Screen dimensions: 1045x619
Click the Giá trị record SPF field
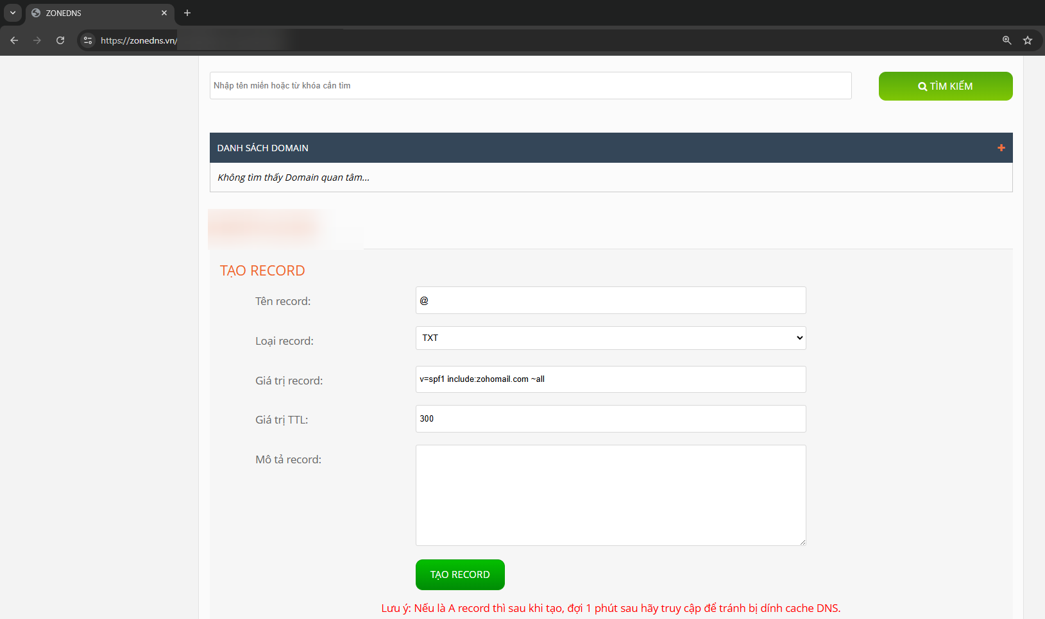click(610, 379)
